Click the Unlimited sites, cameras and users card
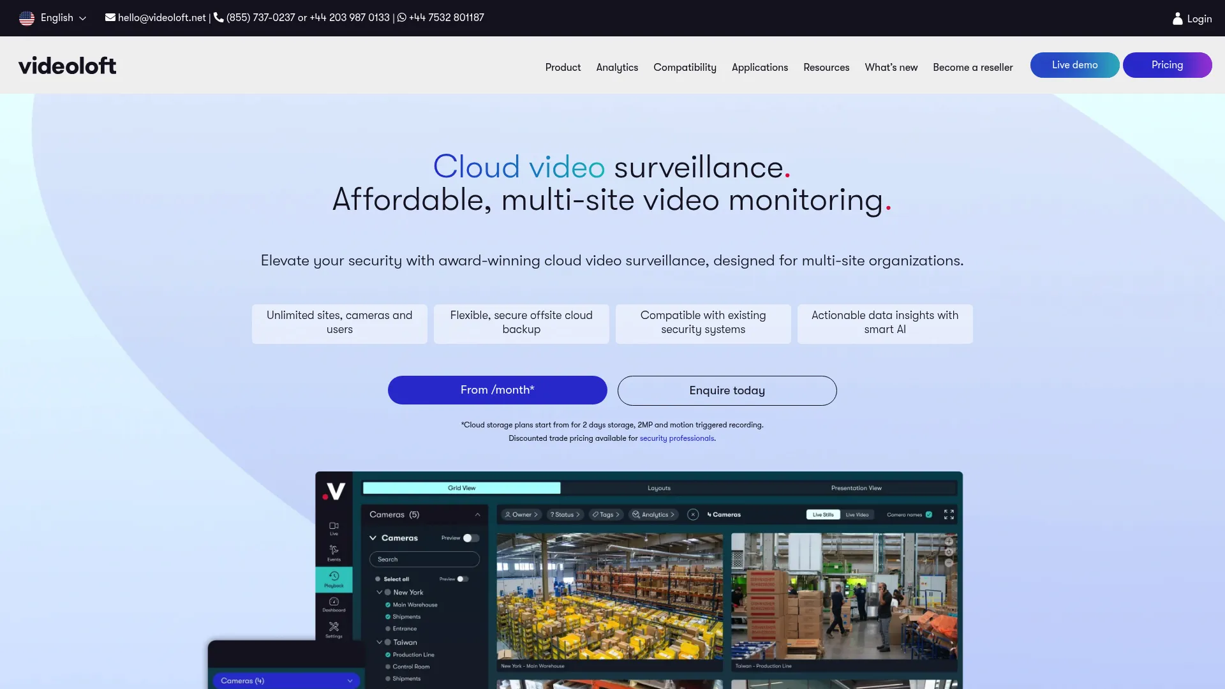1225x689 pixels. pos(339,323)
